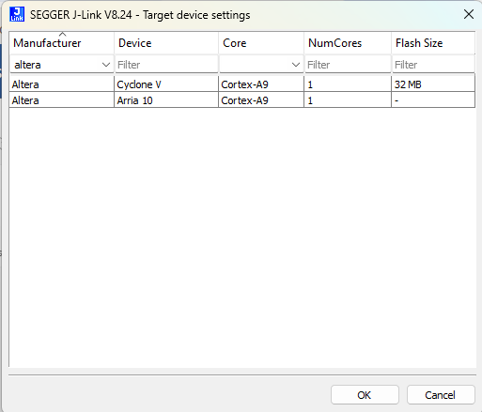
Task: Sort by the Flash Size column header
Action: pyautogui.click(x=433, y=43)
